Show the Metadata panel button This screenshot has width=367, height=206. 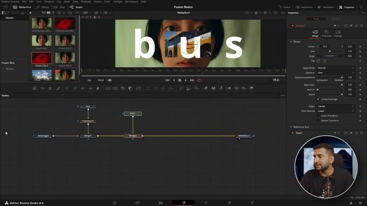tap(326, 7)
